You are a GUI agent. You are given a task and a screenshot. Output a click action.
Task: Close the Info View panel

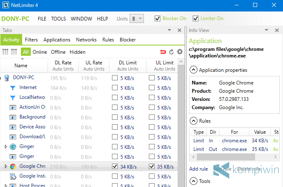(277, 30)
